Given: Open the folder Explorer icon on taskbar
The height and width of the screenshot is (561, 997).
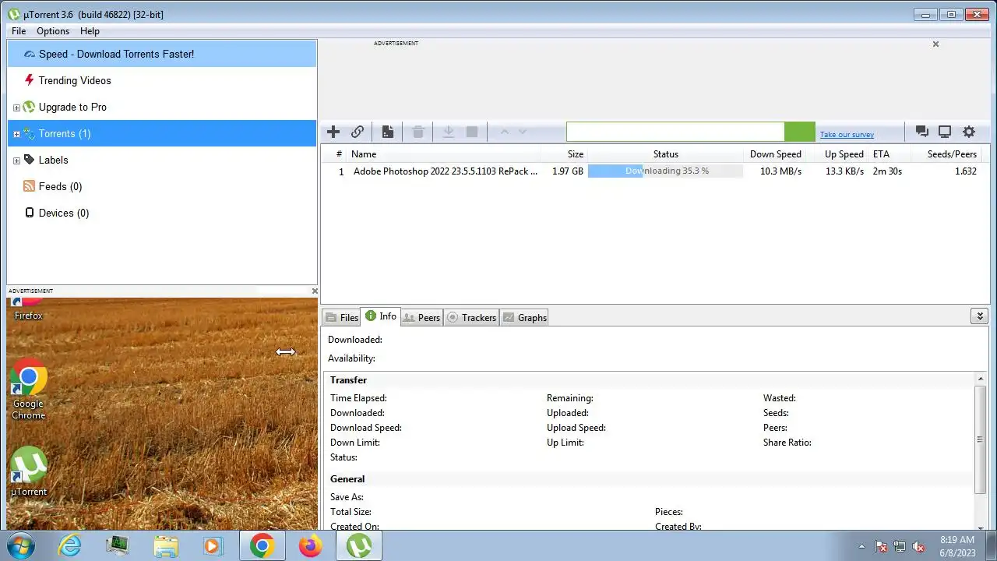Looking at the screenshot, I should click(166, 545).
